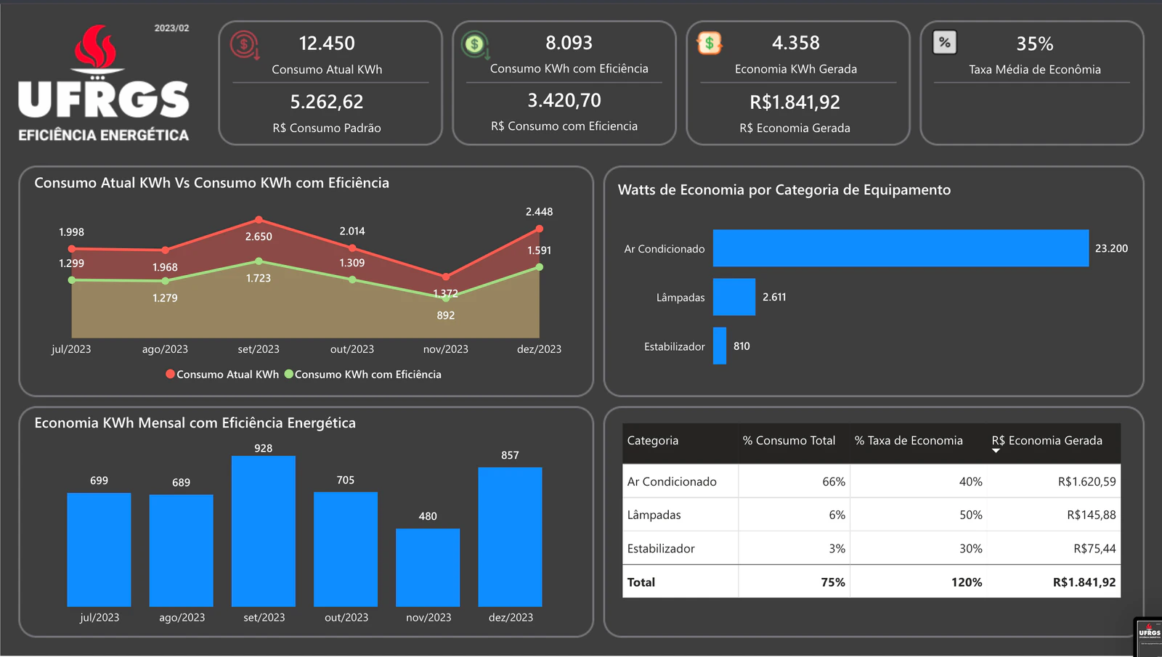The width and height of the screenshot is (1162, 657).
Task: Click the 2.448 red line point at dez/2023
Action: click(x=539, y=229)
